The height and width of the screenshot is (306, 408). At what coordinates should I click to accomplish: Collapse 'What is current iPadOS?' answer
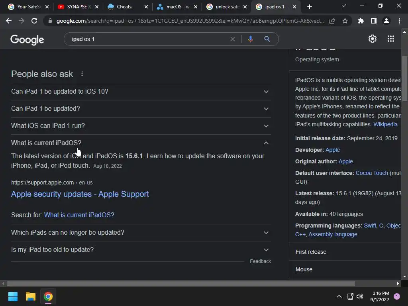141,143
